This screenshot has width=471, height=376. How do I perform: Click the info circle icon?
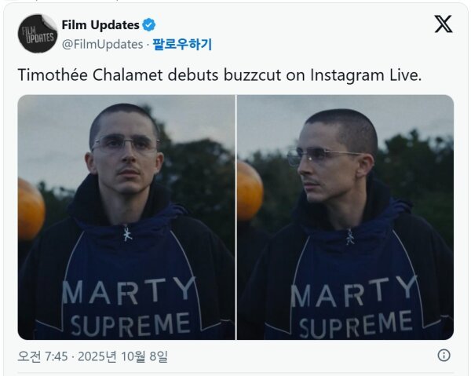point(444,356)
